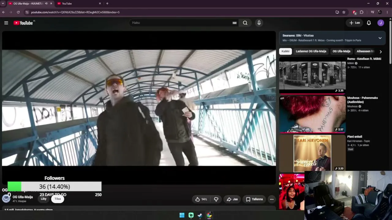392x220 pixels.
Task: Click the Followers progress bar overlay
Action: [55, 186]
